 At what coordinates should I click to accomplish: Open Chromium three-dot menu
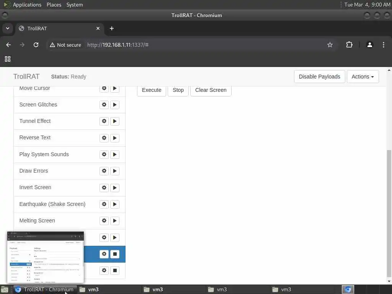[x=384, y=45]
